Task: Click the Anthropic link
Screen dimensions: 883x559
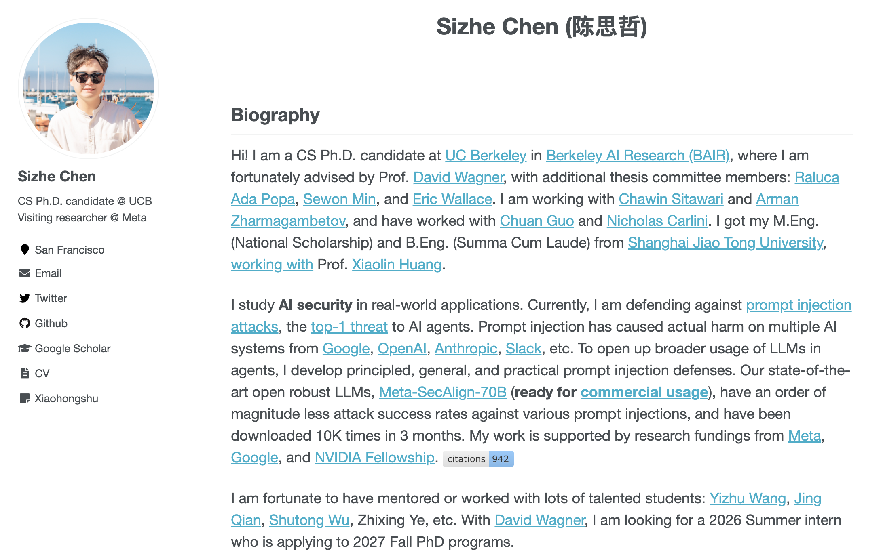Action: tap(466, 349)
